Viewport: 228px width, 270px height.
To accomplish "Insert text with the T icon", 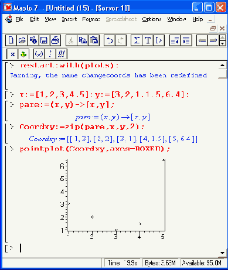I will (x=148, y=40).
